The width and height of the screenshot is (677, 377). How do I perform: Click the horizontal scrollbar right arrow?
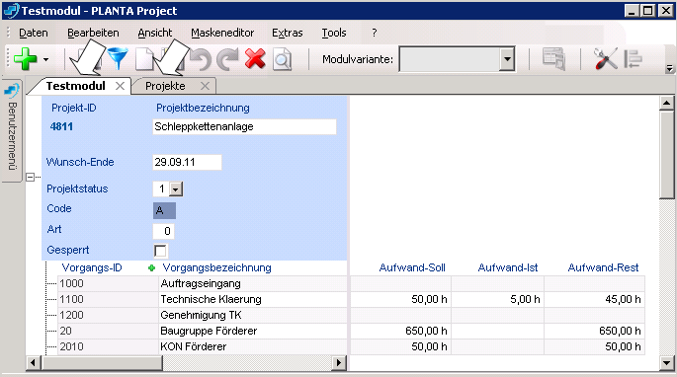click(x=339, y=363)
